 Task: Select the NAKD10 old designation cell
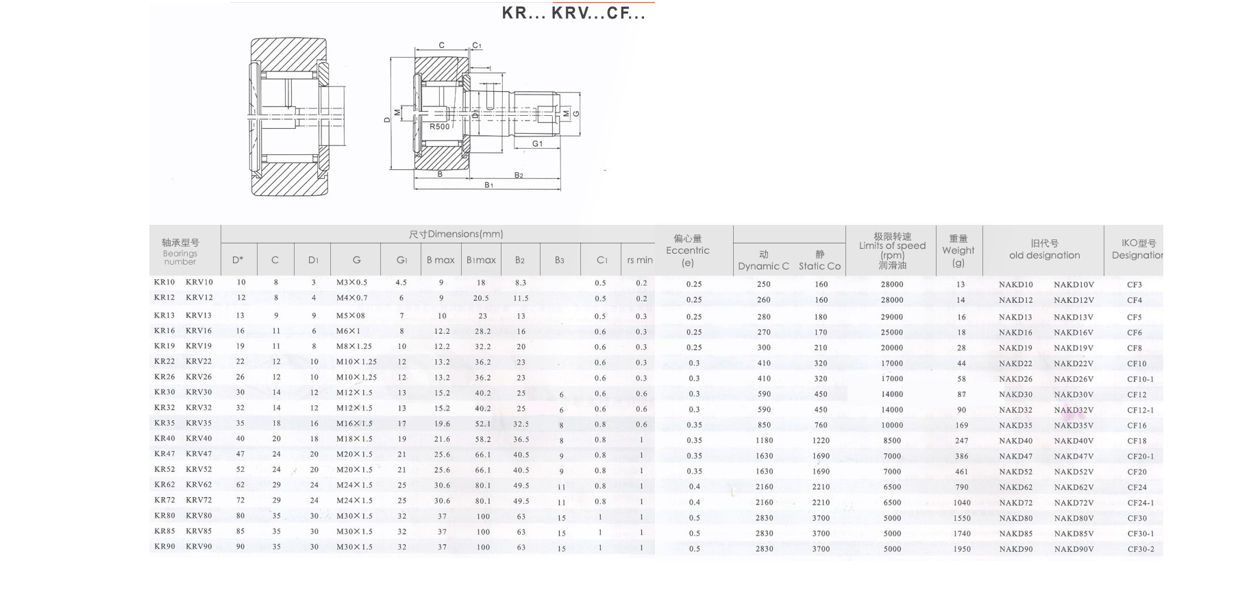coord(1015,285)
